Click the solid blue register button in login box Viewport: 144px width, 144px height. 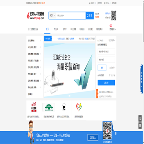point(106,83)
